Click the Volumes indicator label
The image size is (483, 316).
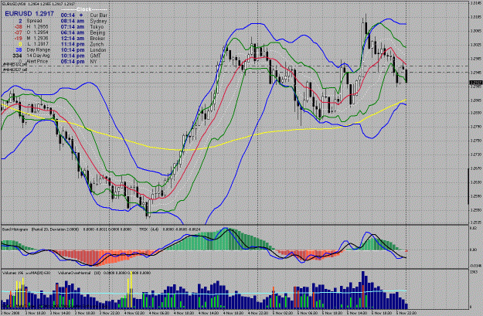(10, 273)
